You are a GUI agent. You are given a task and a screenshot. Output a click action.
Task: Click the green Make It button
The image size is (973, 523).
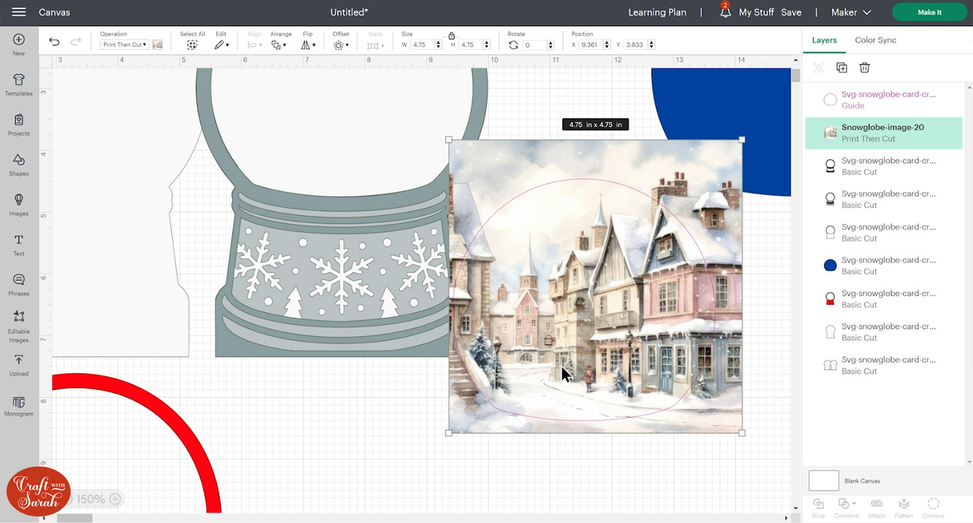pos(930,12)
